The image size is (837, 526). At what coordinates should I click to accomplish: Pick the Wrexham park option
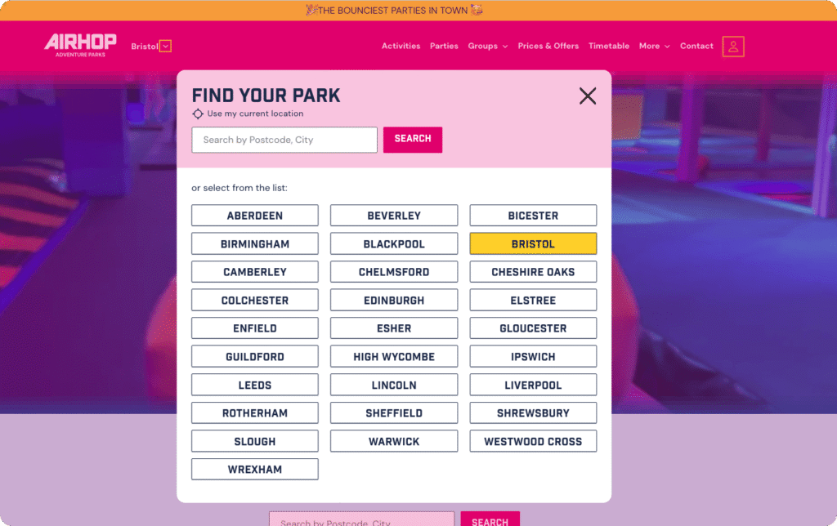click(x=255, y=470)
